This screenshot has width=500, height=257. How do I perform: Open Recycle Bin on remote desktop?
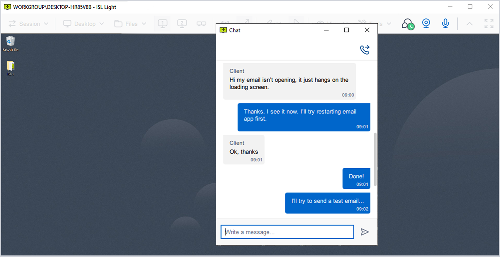point(11,42)
